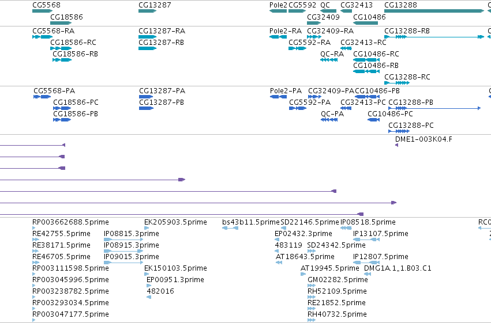This screenshot has height=323, width=491.
Task: Click the CG10486 gene label
Action: (369, 17)
